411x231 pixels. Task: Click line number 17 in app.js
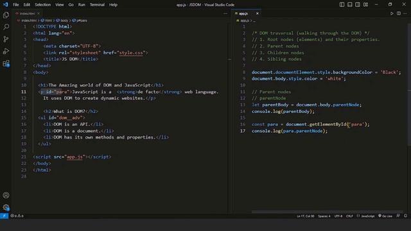pyautogui.click(x=243, y=131)
